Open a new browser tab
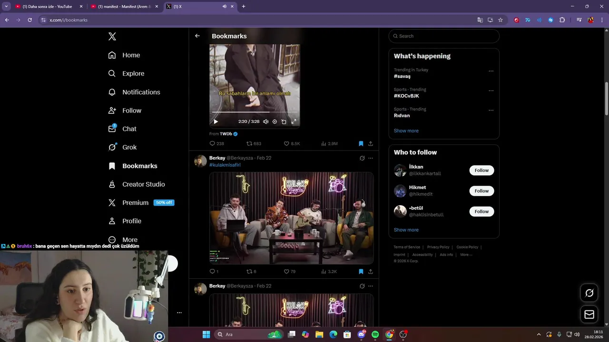This screenshot has height=342, width=609. [x=244, y=7]
